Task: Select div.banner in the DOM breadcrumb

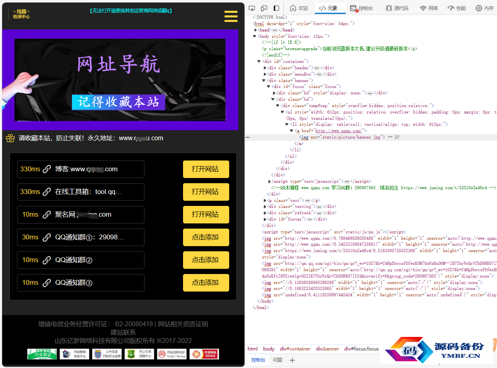Action: (x=327, y=349)
